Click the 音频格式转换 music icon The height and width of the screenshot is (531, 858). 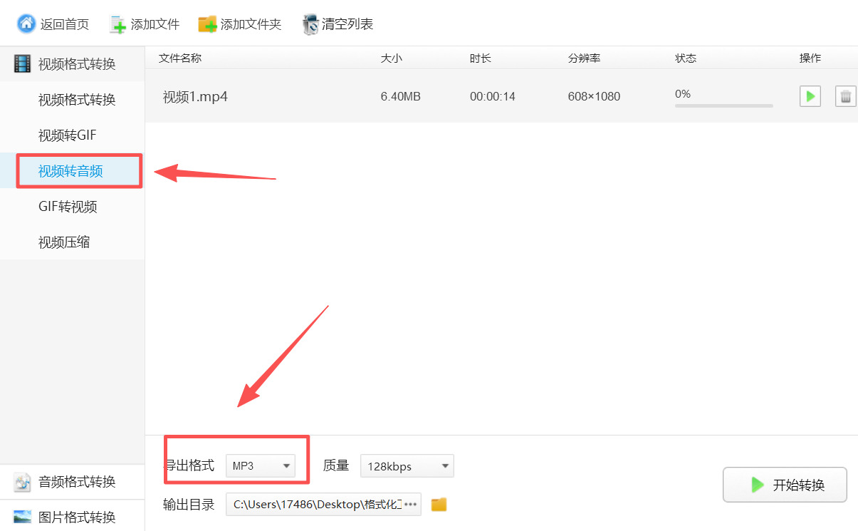(x=23, y=482)
